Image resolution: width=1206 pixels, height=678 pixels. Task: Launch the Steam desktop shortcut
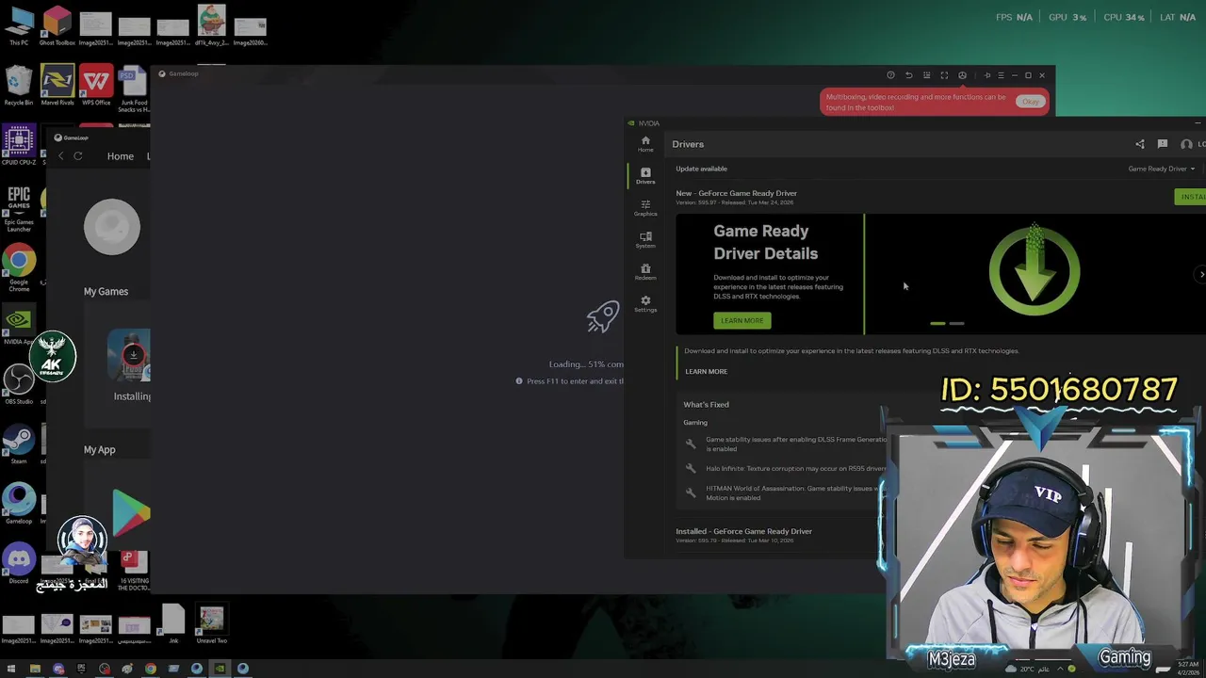[x=19, y=444]
